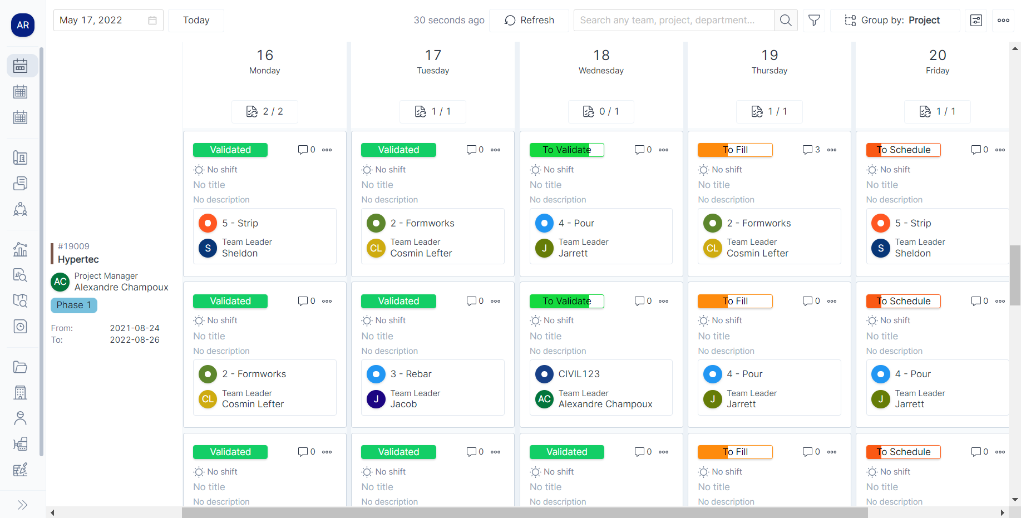Screen dimensions: 1021x518
Task: Open the building icon in the sidebar
Action: pyautogui.click(x=21, y=393)
